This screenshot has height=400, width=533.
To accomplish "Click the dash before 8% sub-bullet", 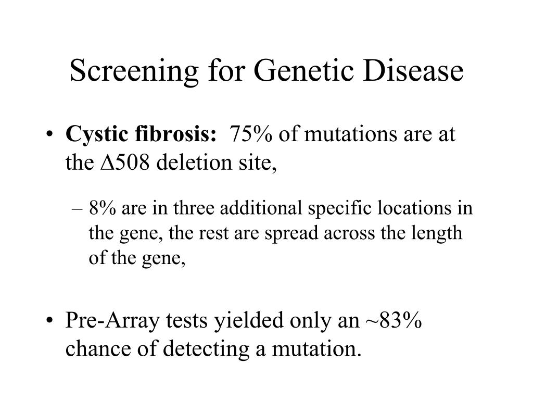I will [x=77, y=208].
